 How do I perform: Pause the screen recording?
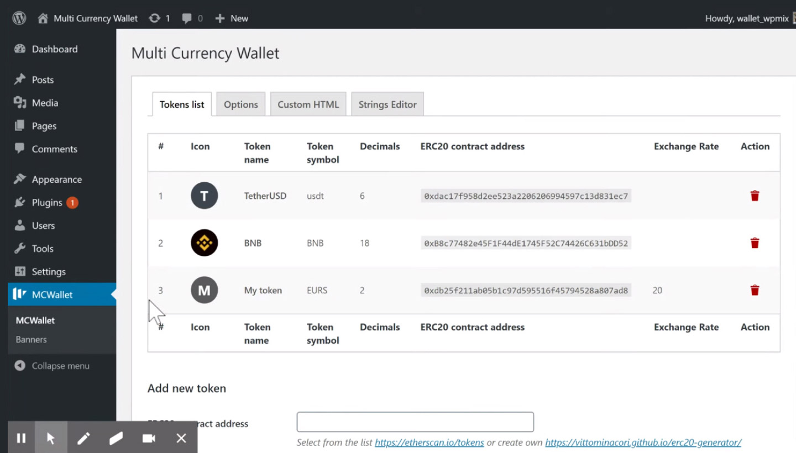[x=22, y=438]
